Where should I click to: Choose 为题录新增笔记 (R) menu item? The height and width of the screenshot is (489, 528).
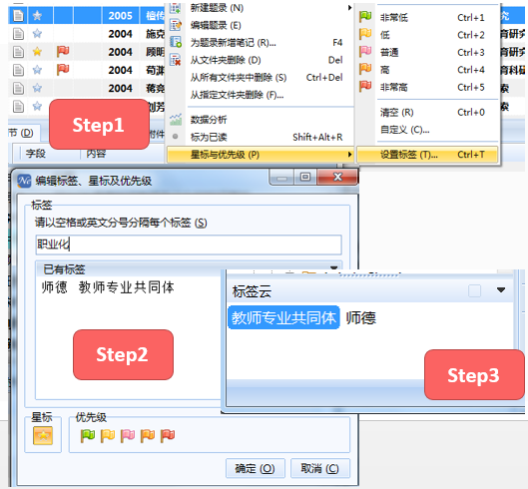[x=260, y=43]
